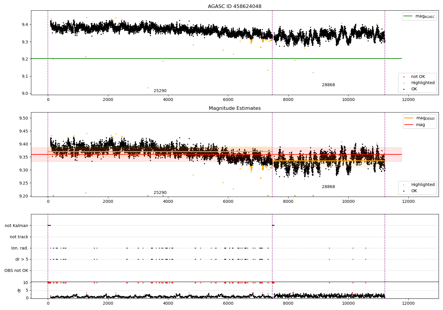Click the green horizontal mag AGASC line

(x=216, y=58)
